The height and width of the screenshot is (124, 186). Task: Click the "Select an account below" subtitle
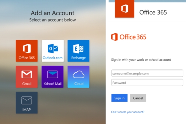click(x=52, y=20)
